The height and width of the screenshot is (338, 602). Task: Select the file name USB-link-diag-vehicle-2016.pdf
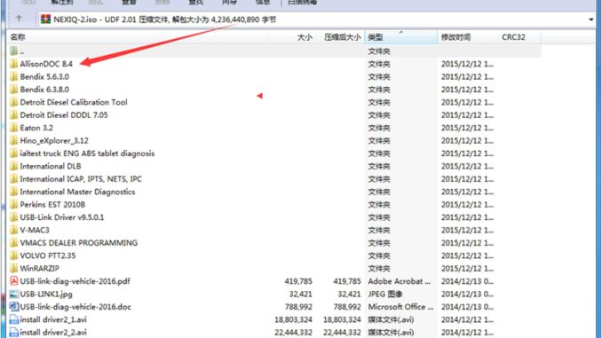[75, 281]
